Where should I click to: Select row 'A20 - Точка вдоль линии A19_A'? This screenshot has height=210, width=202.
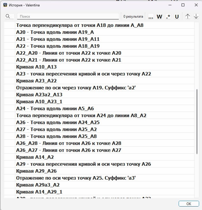(x=99, y=32)
